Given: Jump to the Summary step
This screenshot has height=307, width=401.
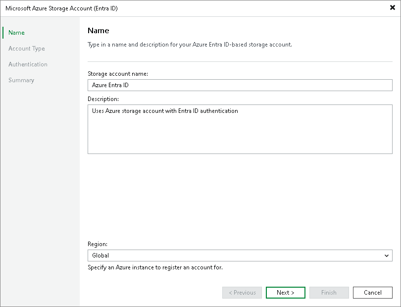Looking at the screenshot, I should coord(21,80).
